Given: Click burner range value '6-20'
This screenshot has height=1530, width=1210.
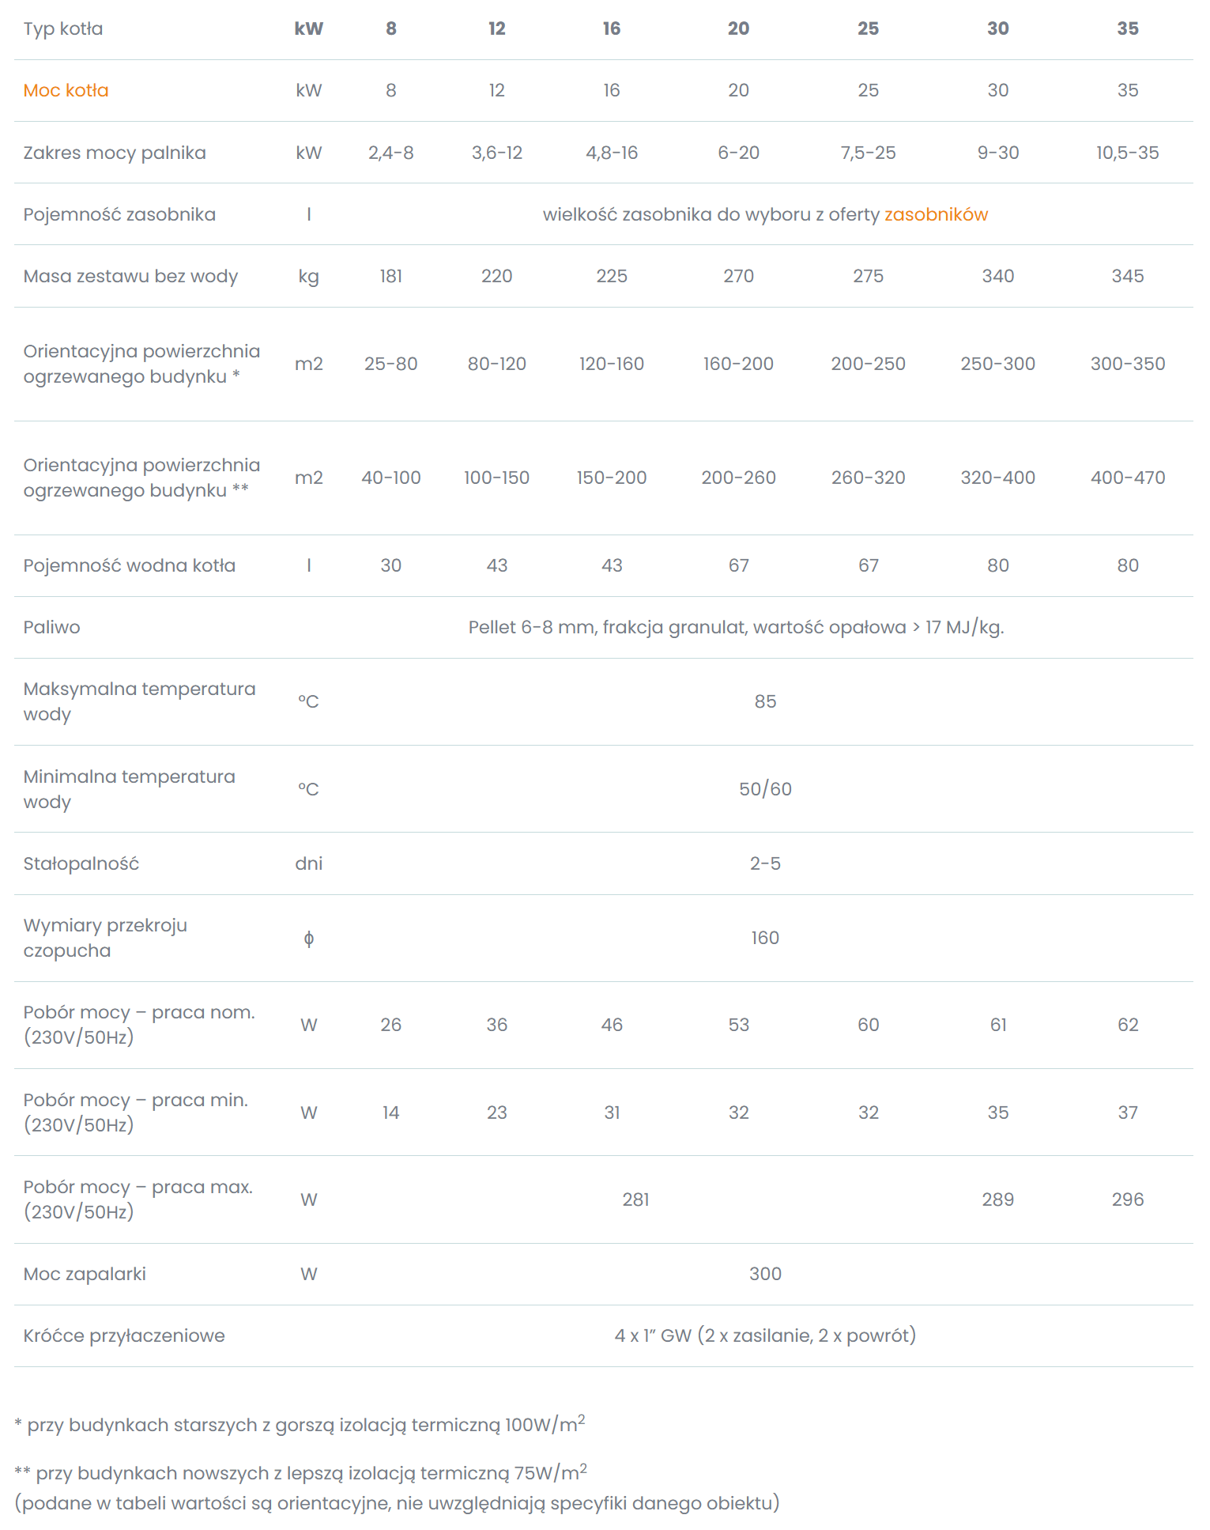Looking at the screenshot, I should tap(738, 153).
